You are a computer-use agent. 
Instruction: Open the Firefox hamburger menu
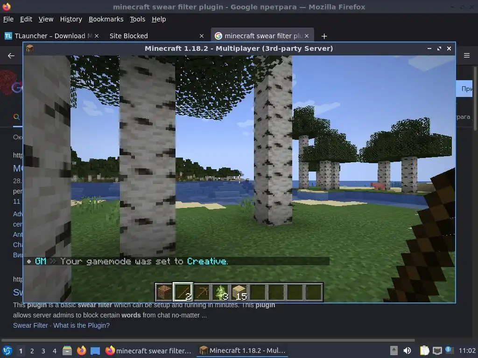[x=467, y=55]
